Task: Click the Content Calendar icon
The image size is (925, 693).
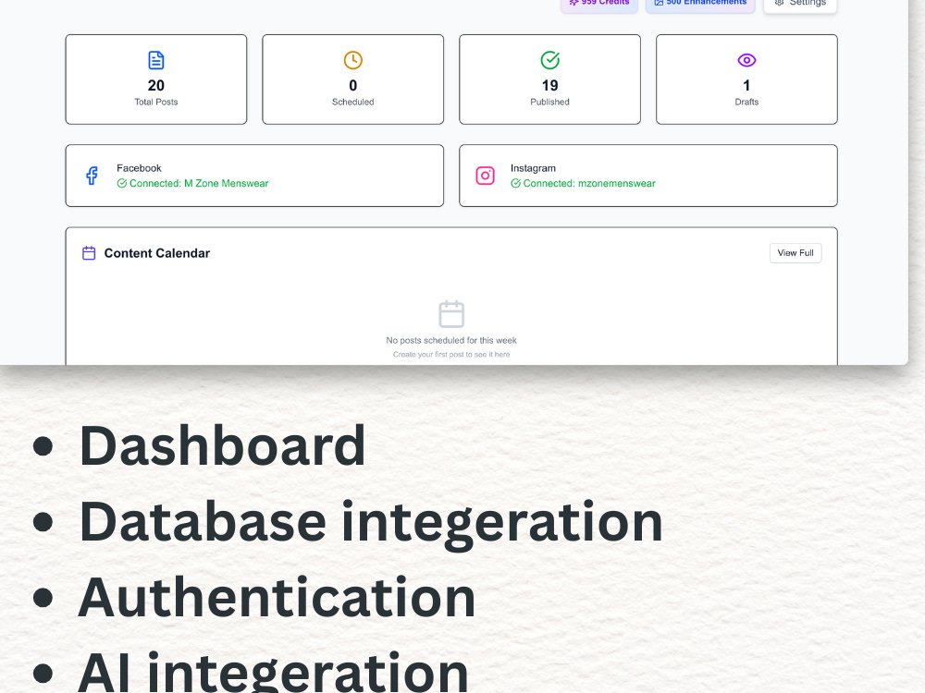Action: coord(89,253)
